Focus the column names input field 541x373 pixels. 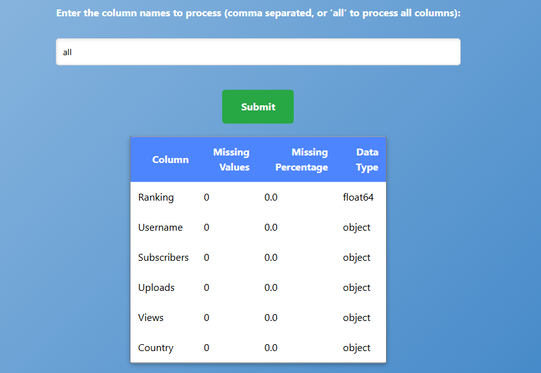point(258,51)
